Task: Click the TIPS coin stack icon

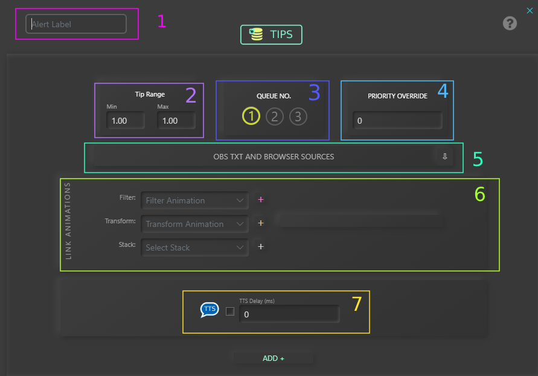Action: [257, 35]
